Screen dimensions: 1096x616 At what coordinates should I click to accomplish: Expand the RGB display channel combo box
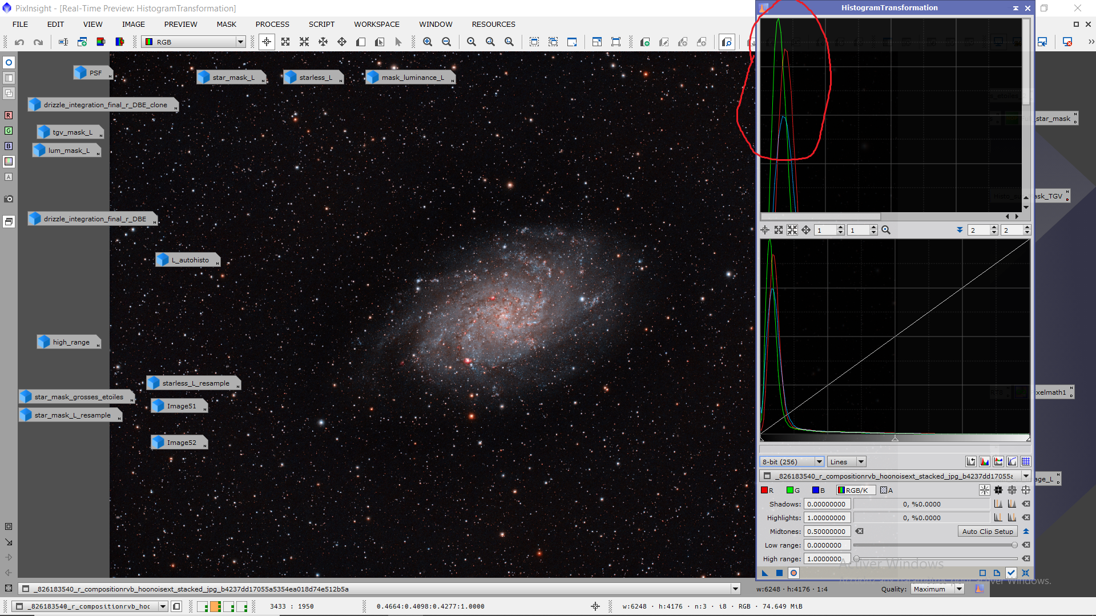coord(240,42)
